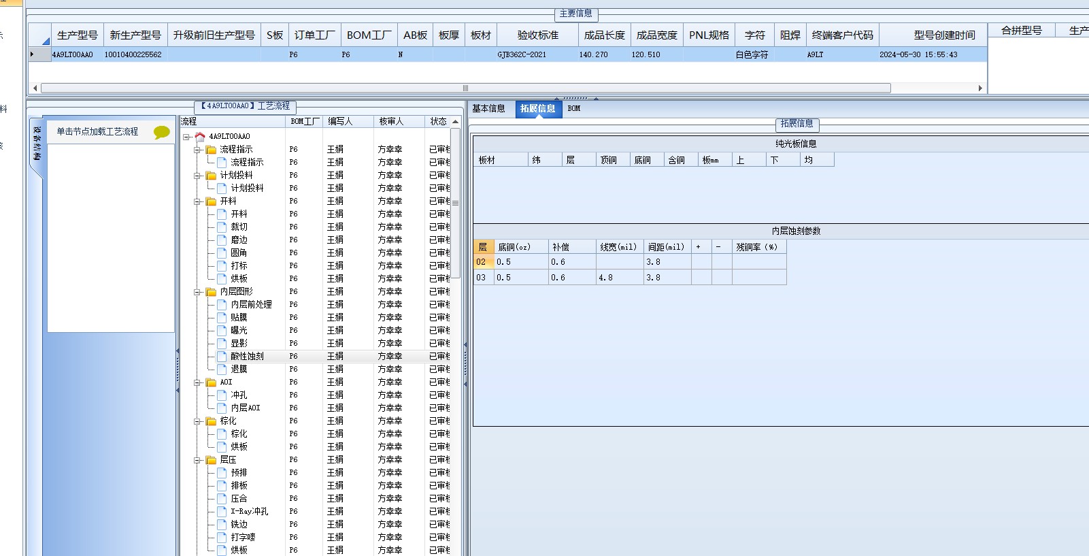1089x556 pixels.
Task: Collapse the 层压 folder node
Action: point(197,460)
